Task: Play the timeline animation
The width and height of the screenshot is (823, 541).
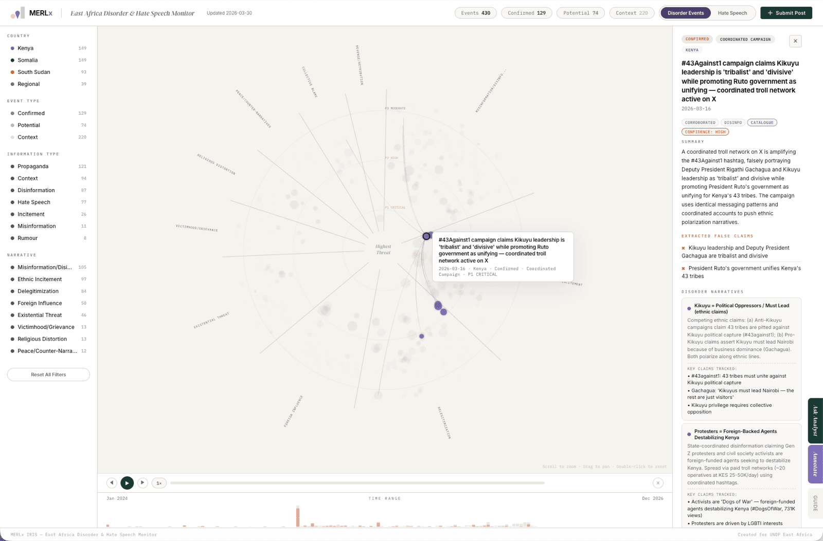Action: [127, 483]
